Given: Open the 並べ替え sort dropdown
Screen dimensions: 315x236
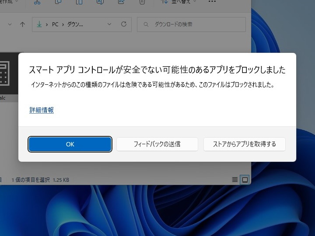Looking at the screenshot, I should [178, 2].
